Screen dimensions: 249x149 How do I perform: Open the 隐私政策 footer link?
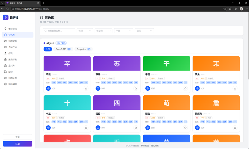pos(155,146)
